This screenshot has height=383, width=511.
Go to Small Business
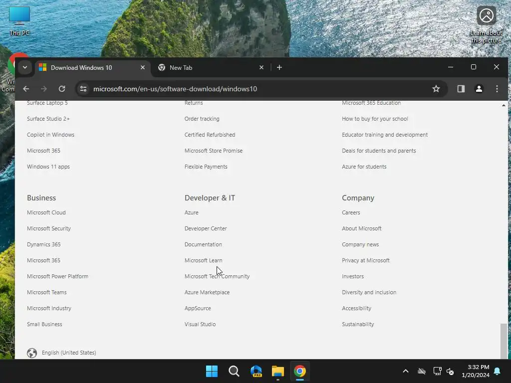click(x=44, y=324)
